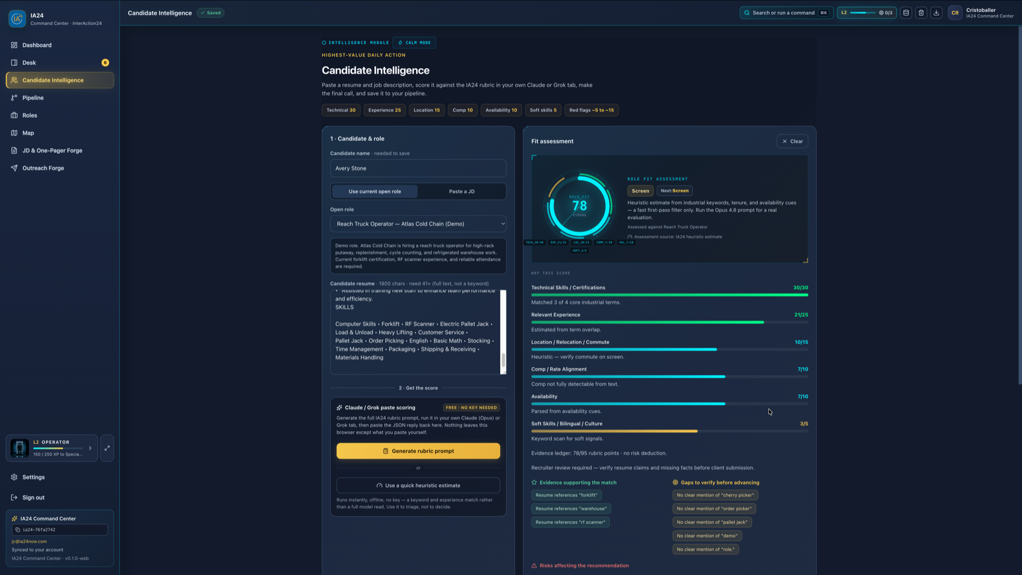Image resolution: width=1022 pixels, height=575 pixels.
Task: Click Generate rubric prompt button
Action: pos(418,451)
